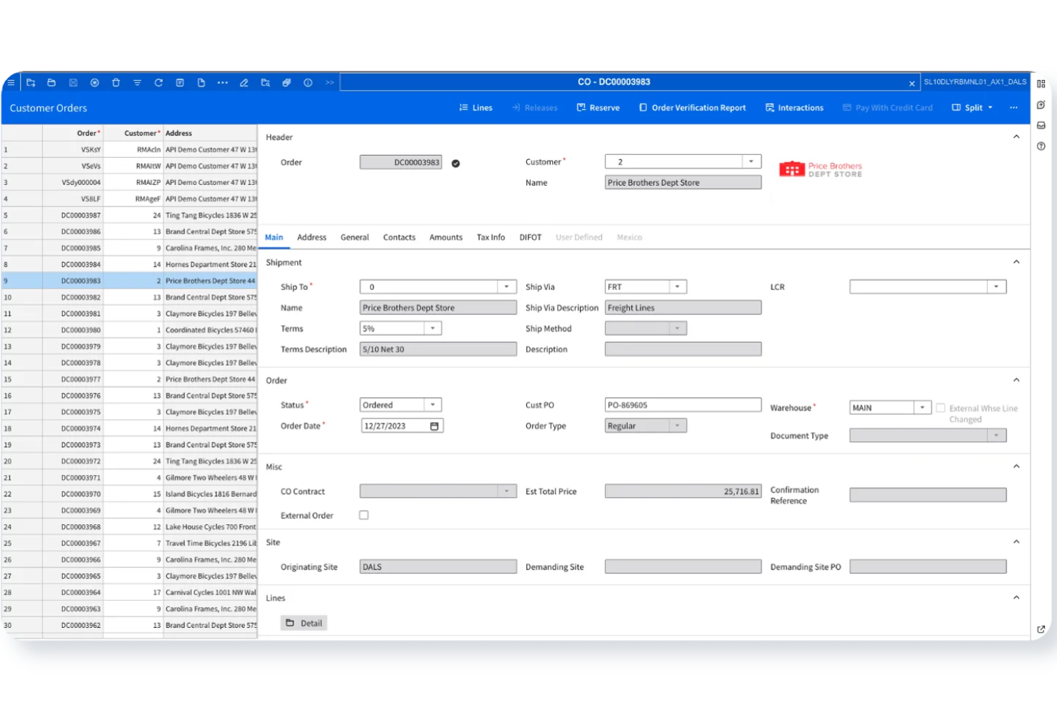Screen dimensions: 1057x705
Task: Open the Customer dropdown
Action: pos(751,162)
